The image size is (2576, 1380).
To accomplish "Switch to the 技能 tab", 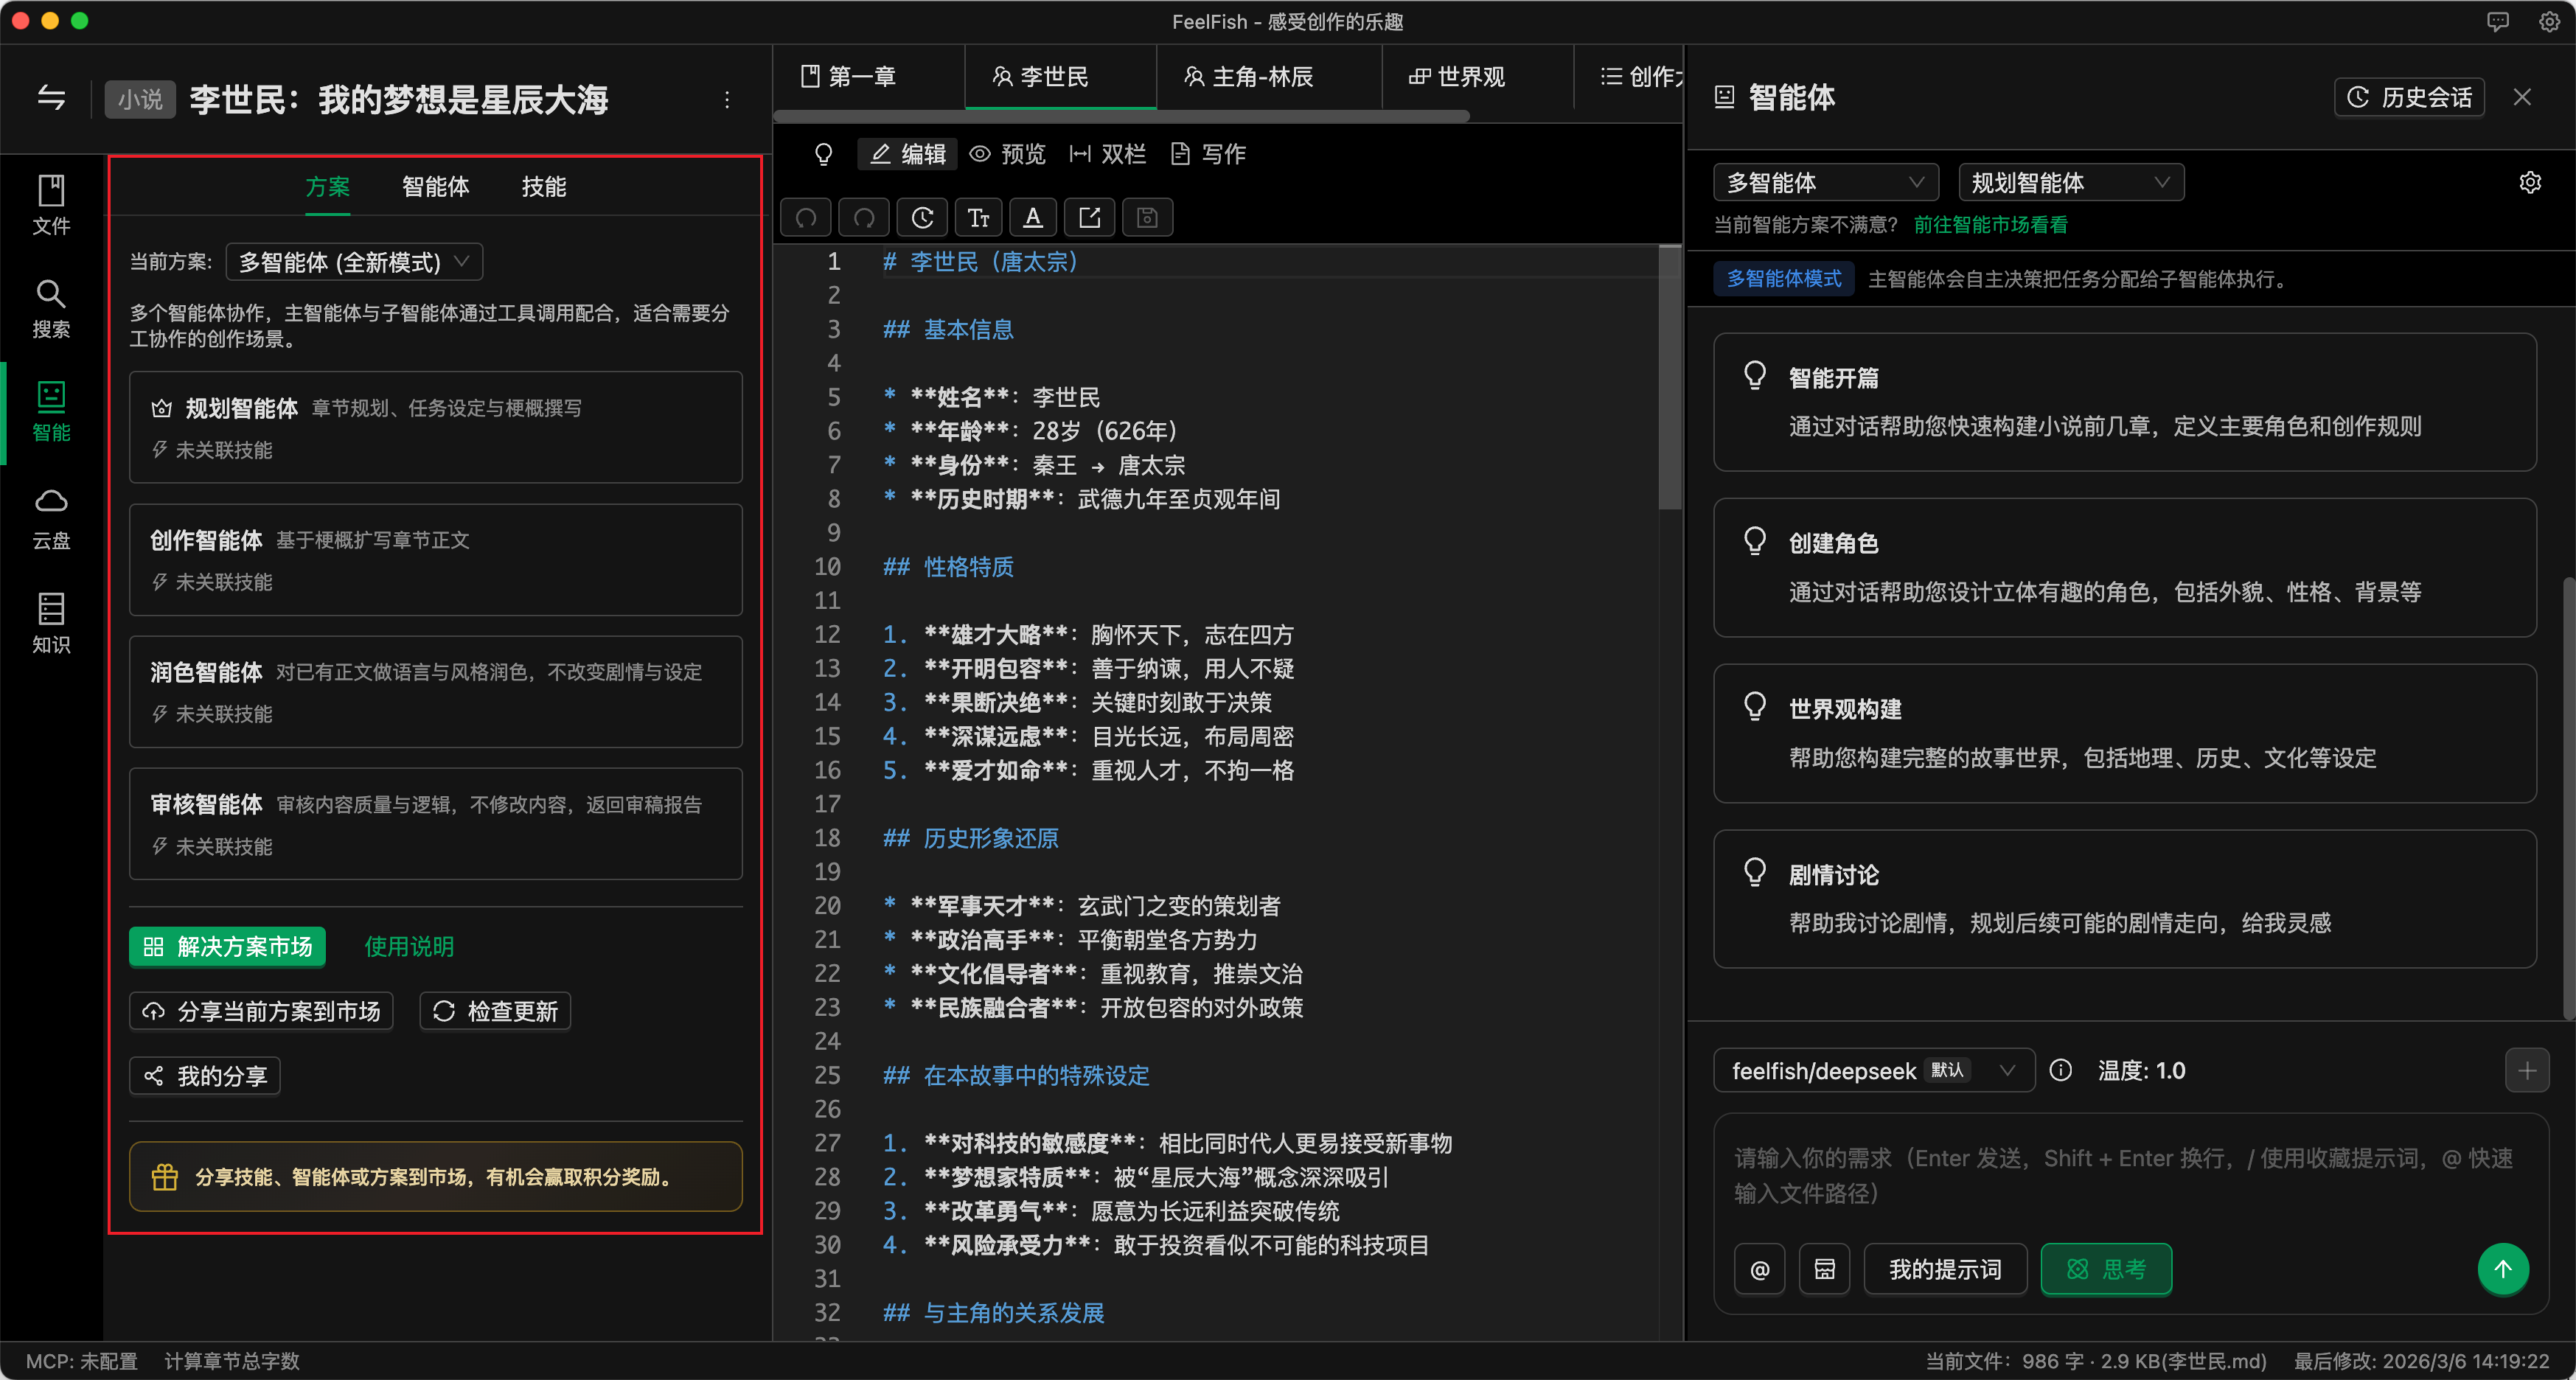I will (543, 187).
